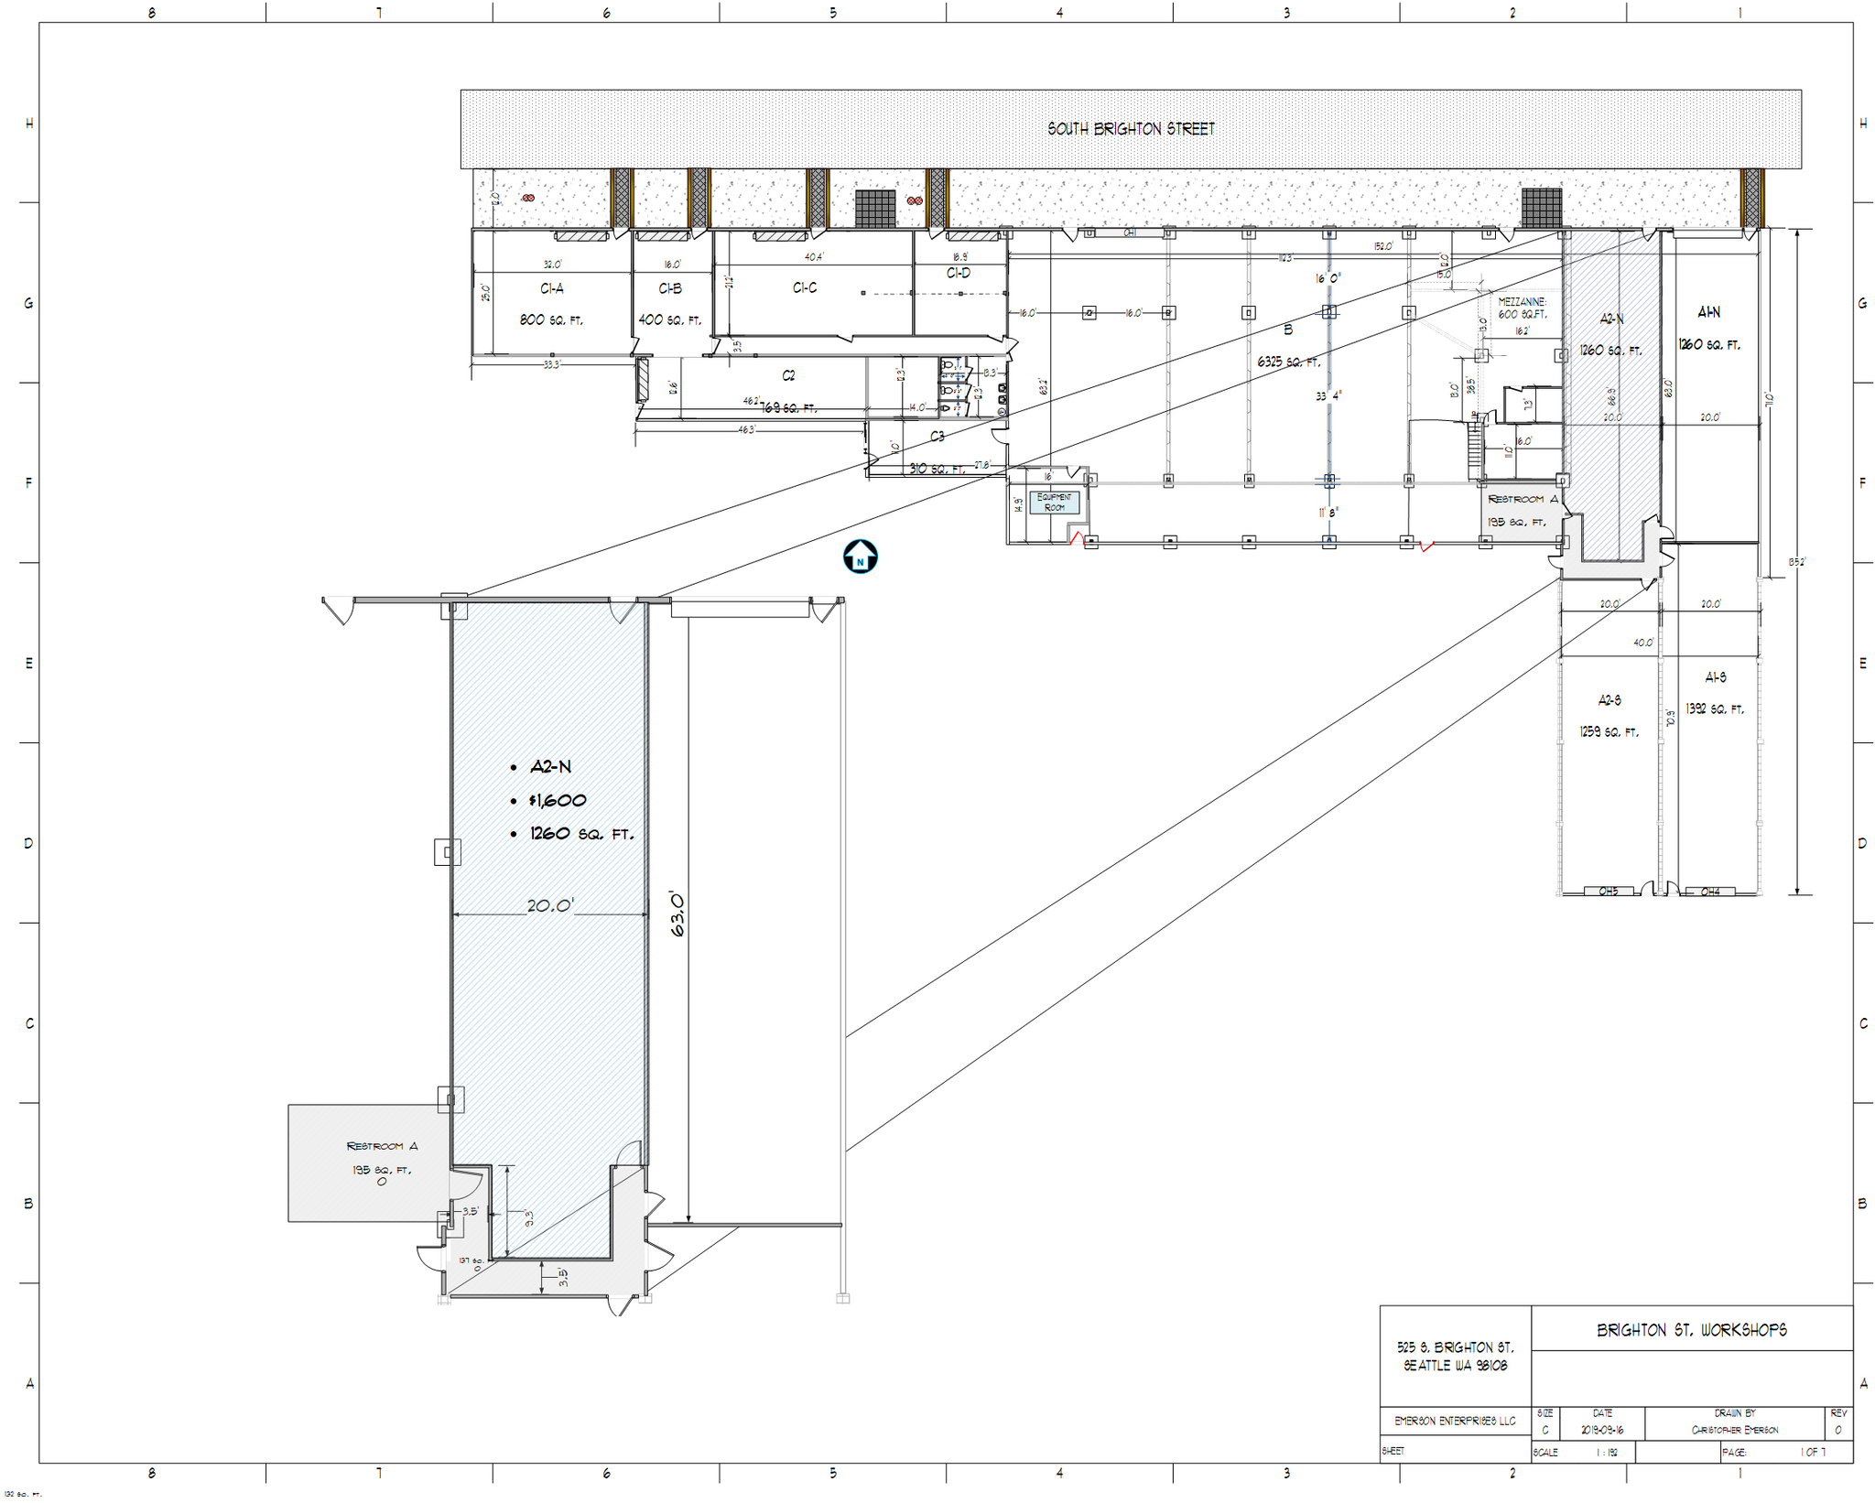Select the OH5 overhead door label

coord(1609,892)
